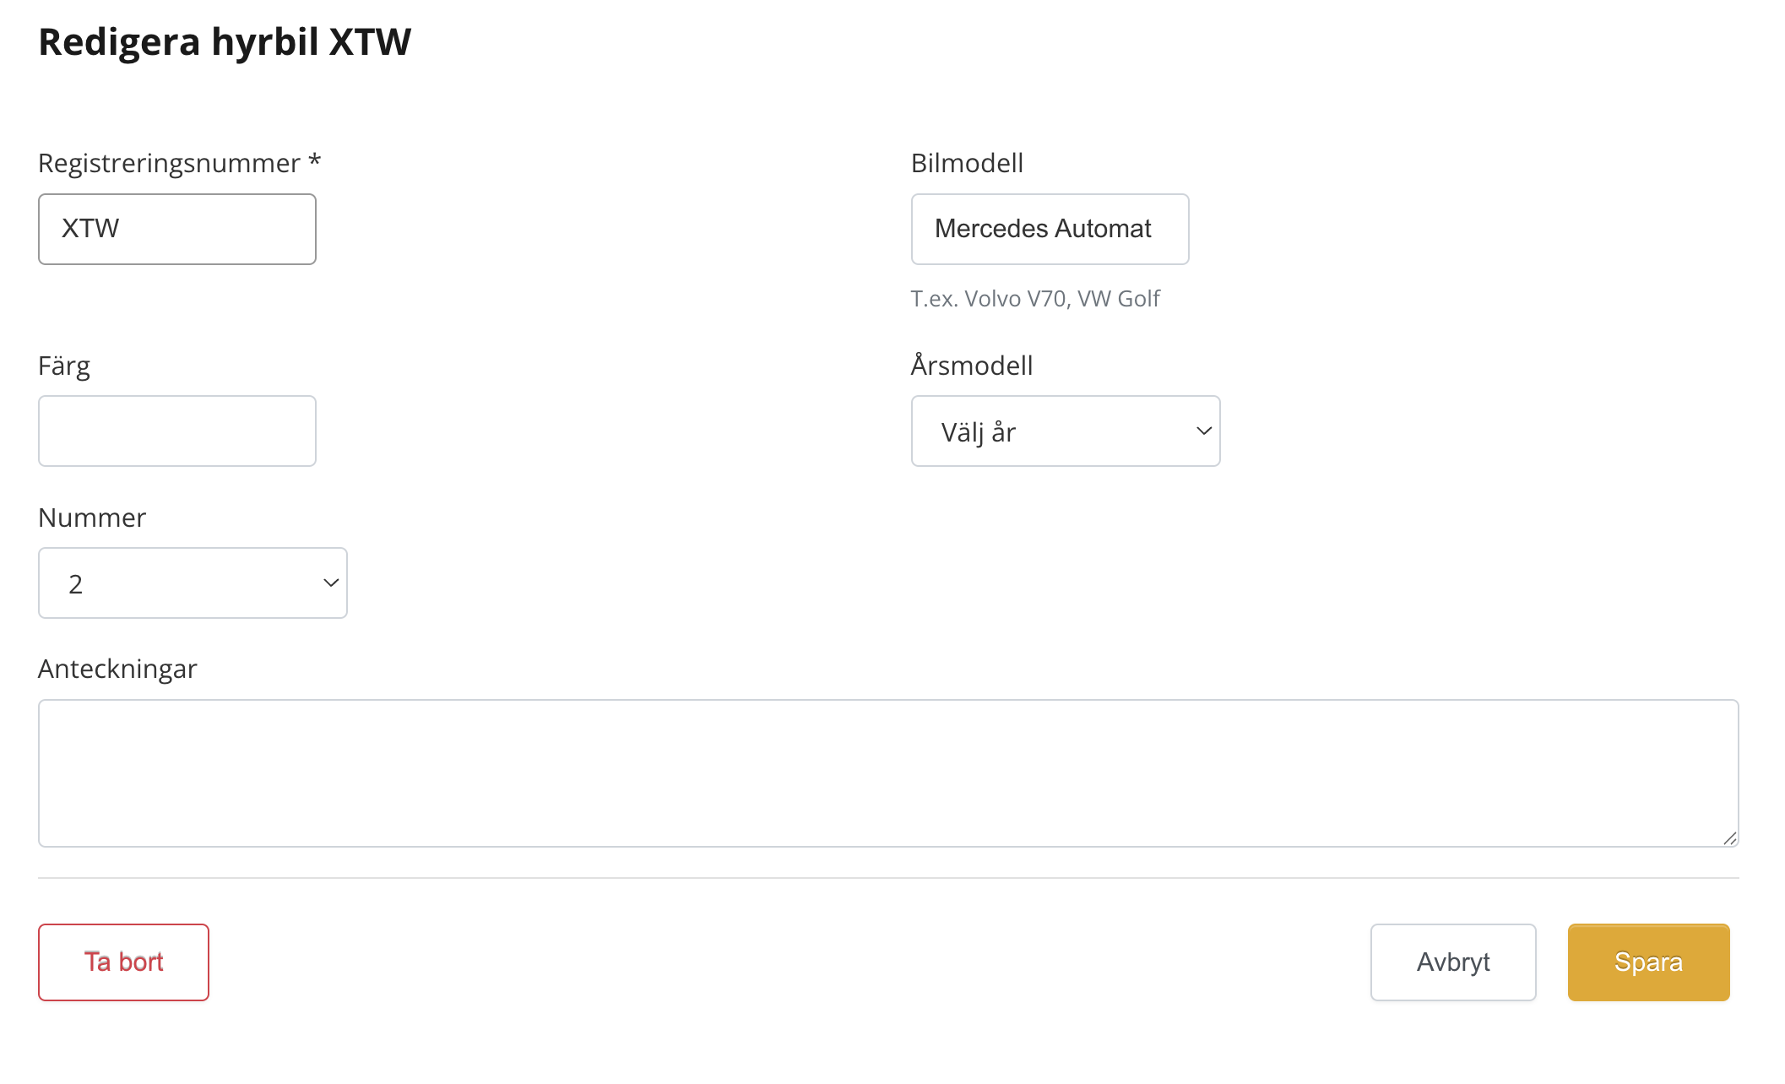
Task: Click the Årsmodell dropdown chevron arrow
Action: pos(1203,431)
